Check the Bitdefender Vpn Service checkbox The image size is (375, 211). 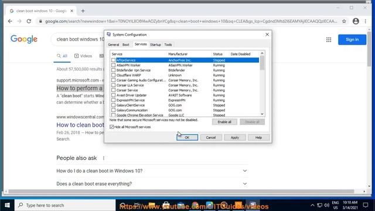pos(113,70)
